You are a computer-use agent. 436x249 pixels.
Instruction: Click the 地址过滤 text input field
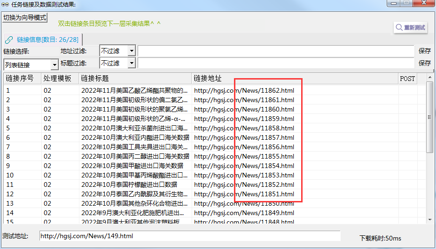pyautogui.click(x=276, y=51)
